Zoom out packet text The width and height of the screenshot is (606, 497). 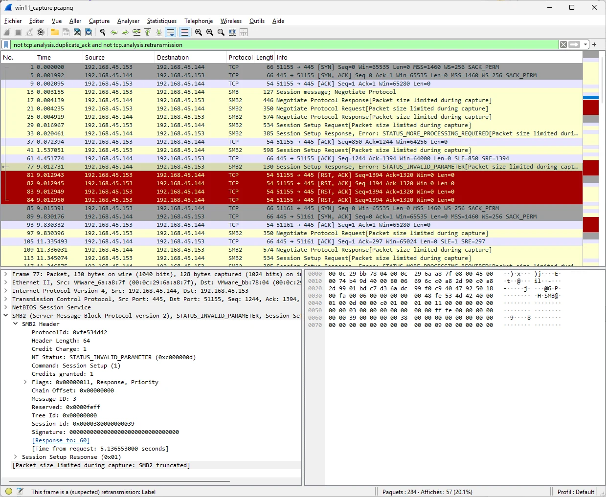click(210, 32)
